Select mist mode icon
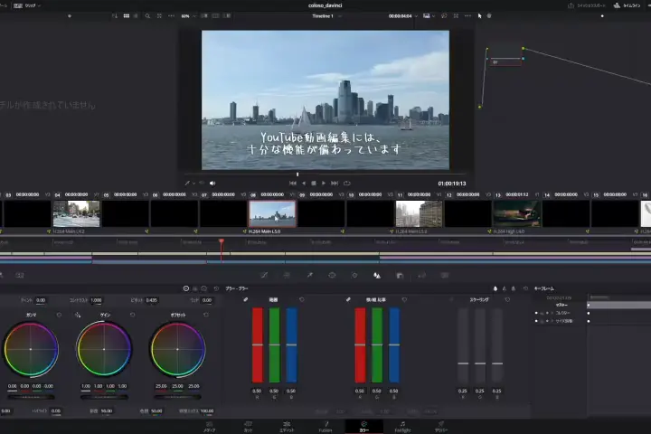651x434 pixels. (514, 288)
